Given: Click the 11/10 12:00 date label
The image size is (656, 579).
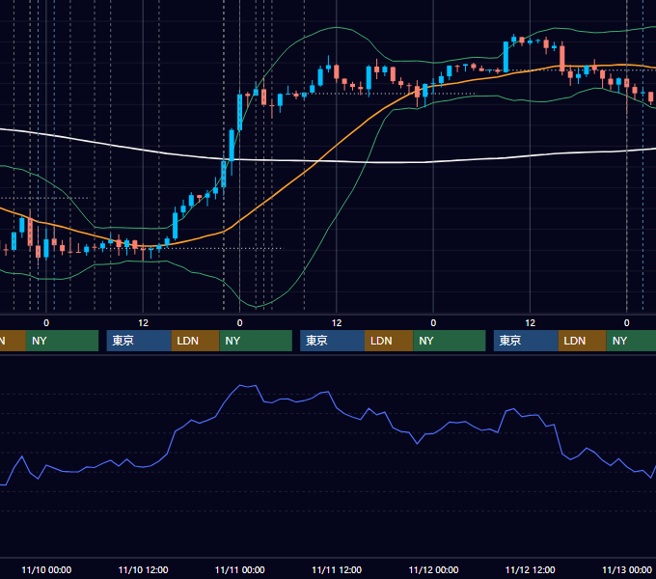Looking at the screenshot, I should [143, 569].
